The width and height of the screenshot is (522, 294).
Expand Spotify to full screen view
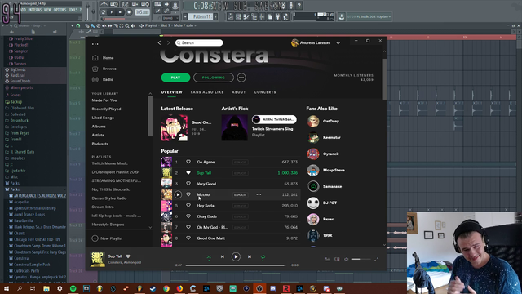click(377, 259)
